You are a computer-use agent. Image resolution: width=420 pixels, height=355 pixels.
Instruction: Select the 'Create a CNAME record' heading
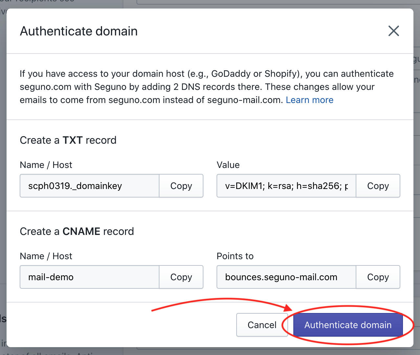point(77,231)
